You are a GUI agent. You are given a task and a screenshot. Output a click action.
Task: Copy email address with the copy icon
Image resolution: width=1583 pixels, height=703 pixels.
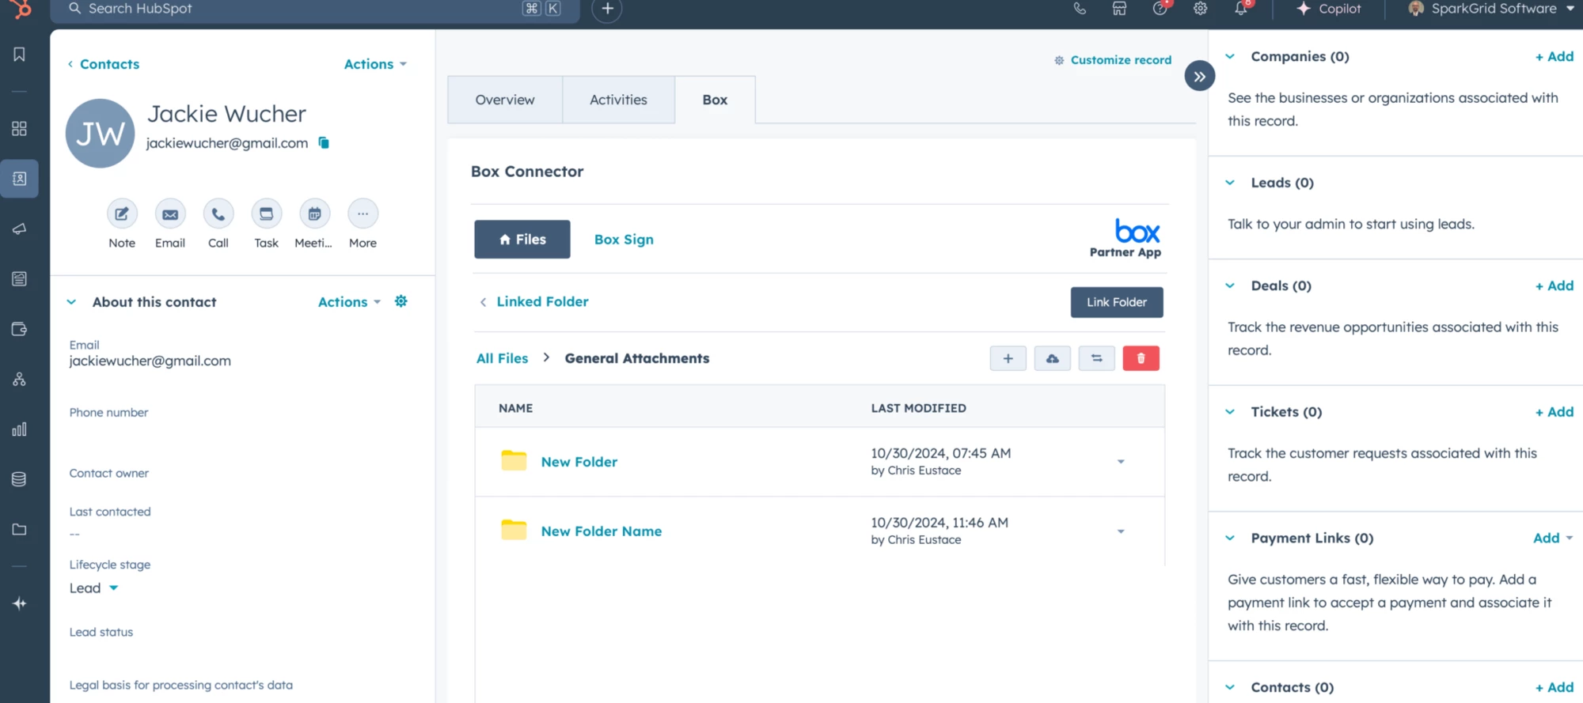(324, 142)
